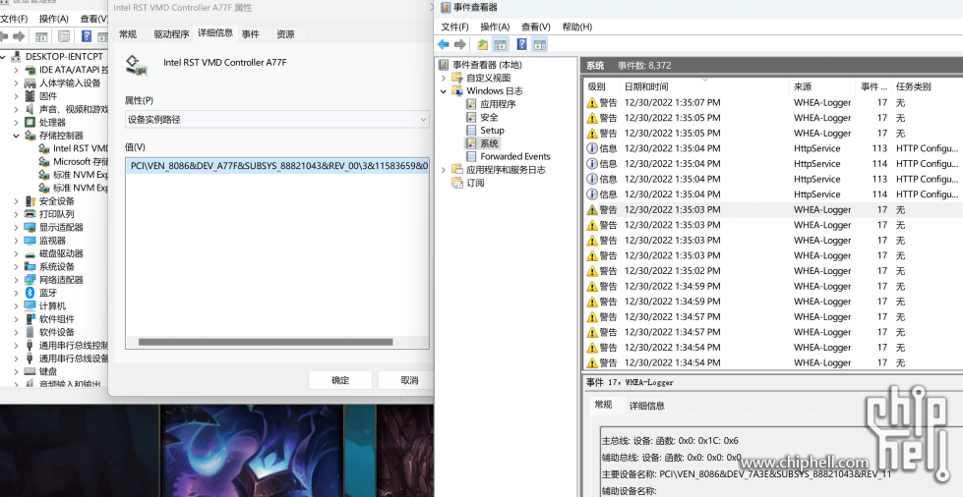Click the 磁盘驱动器 disk drive icon

[30, 253]
